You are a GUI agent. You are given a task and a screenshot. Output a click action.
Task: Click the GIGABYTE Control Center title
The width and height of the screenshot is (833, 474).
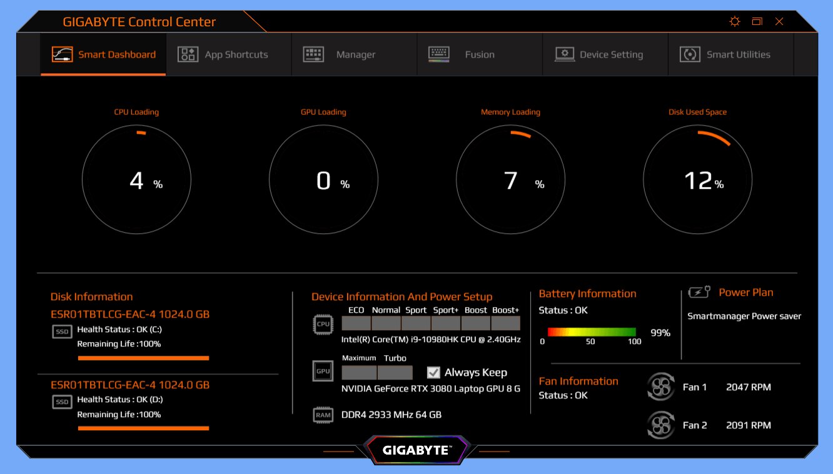click(x=139, y=22)
